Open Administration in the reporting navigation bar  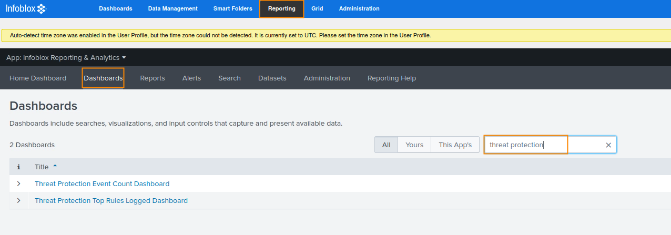pyautogui.click(x=327, y=78)
